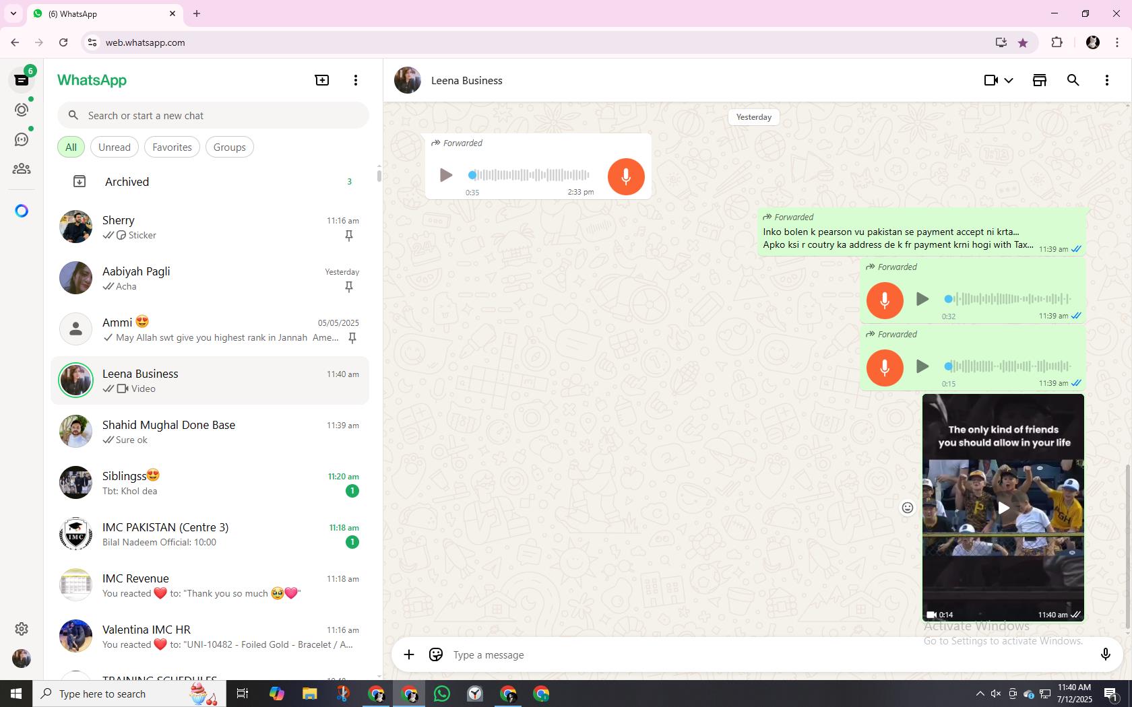Open WhatsApp Settings gear icon

[x=22, y=629]
